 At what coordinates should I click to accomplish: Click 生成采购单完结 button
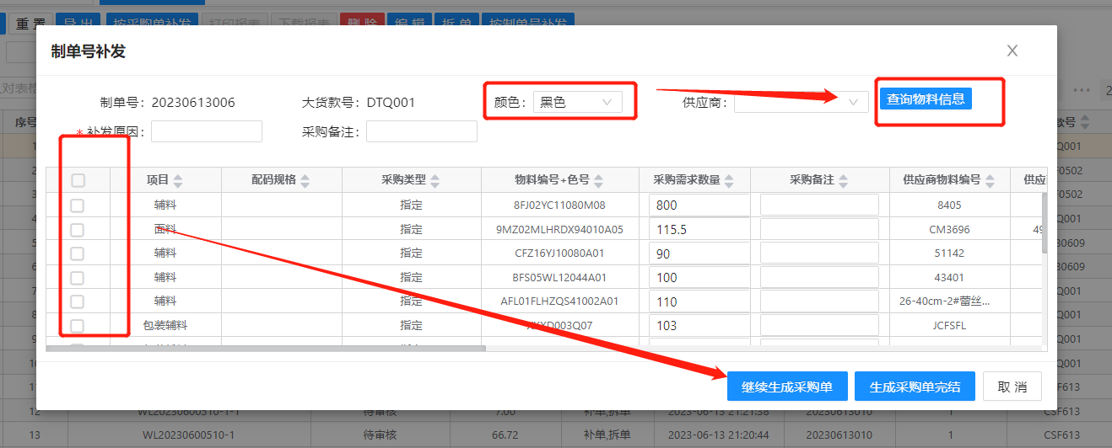click(915, 387)
